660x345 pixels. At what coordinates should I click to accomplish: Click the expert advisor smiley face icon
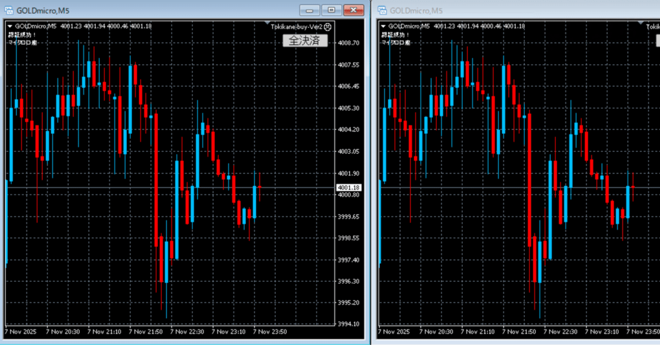[328, 26]
